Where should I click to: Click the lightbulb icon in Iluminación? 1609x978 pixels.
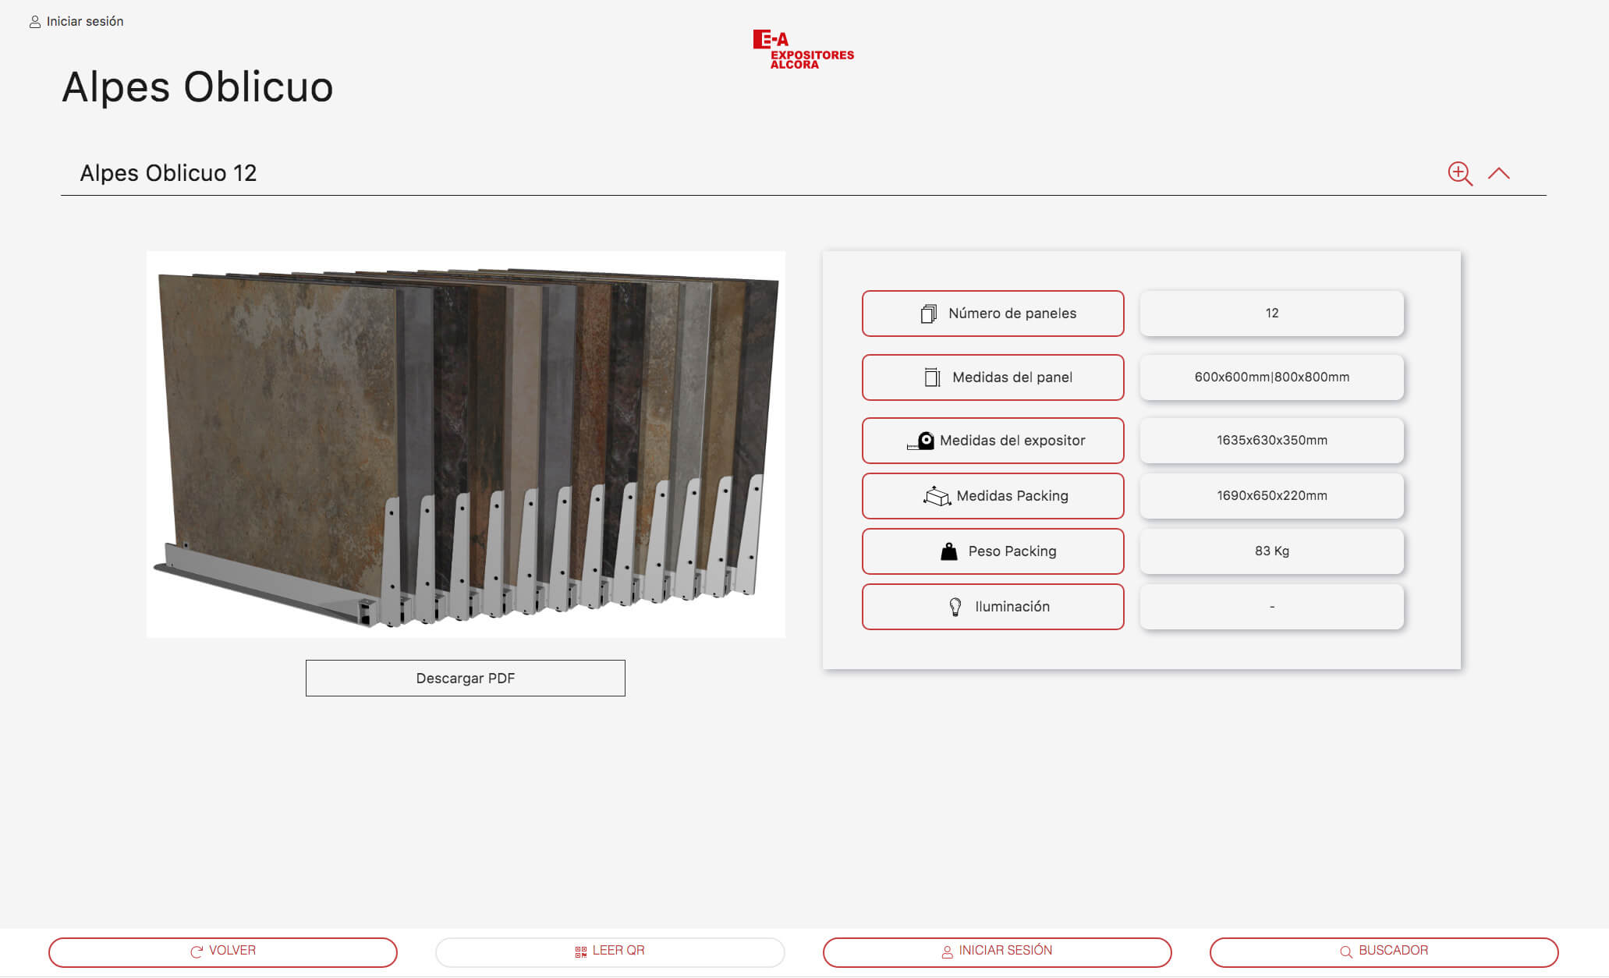tap(955, 607)
